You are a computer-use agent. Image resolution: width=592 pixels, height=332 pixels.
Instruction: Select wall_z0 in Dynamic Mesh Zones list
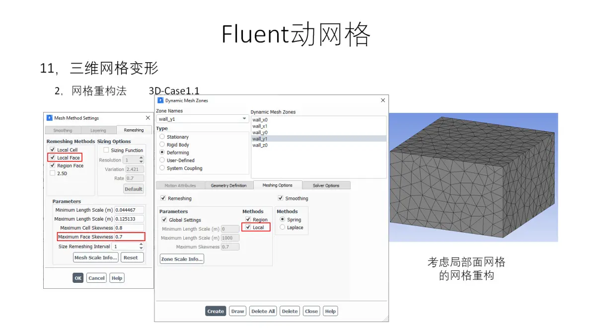tap(319, 145)
